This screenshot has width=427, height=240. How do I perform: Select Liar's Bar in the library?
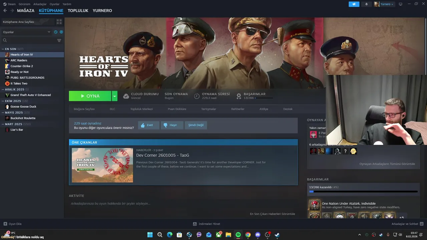[x=32, y=130]
